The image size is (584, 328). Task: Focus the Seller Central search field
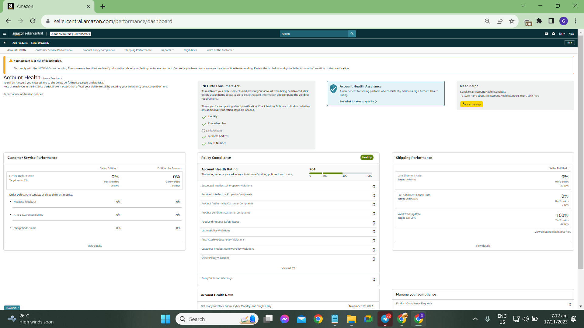[314, 34]
